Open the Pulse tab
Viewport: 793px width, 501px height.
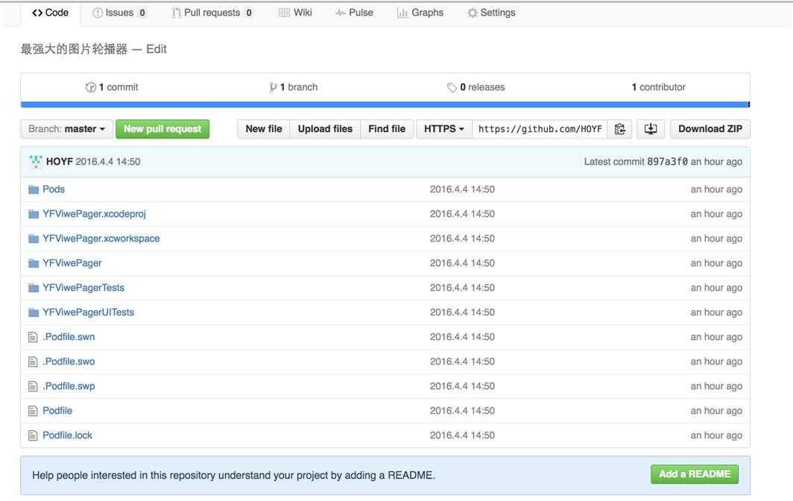coord(355,13)
